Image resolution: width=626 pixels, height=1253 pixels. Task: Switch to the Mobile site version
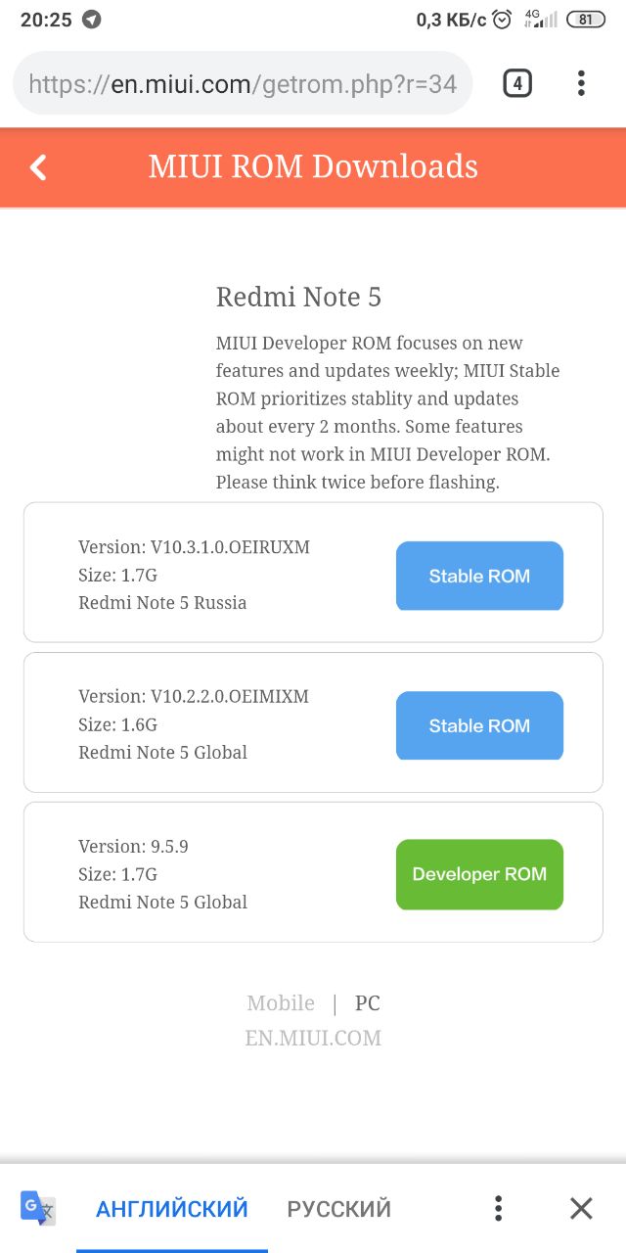point(281,1003)
